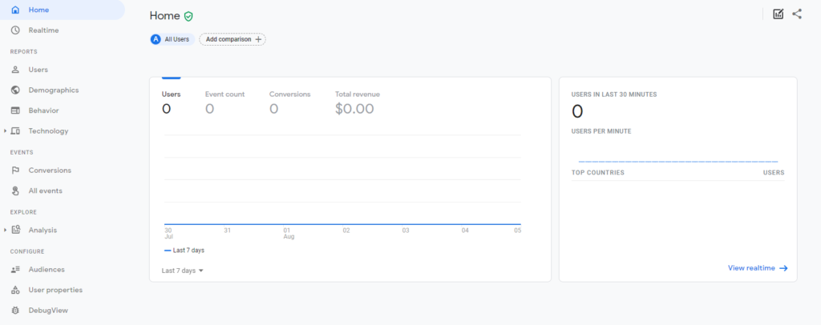Click the All Users segment chip
The height and width of the screenshot is (325, 821).
point(172,39)
